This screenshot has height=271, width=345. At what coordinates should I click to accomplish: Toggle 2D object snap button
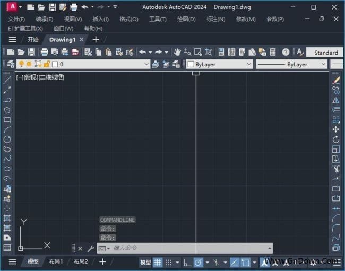coord(246,262)
